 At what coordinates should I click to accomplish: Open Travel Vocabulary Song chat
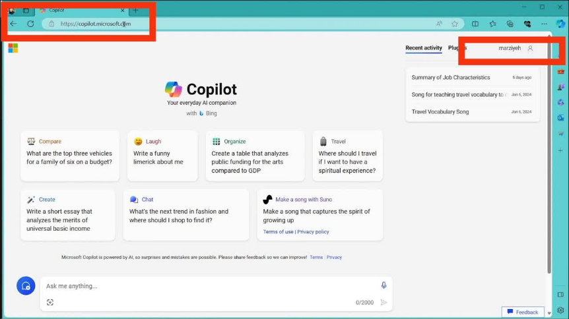click(472, 111)
